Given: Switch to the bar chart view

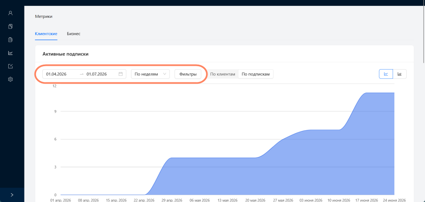Looking at the screenshot, I should (400, 74).
